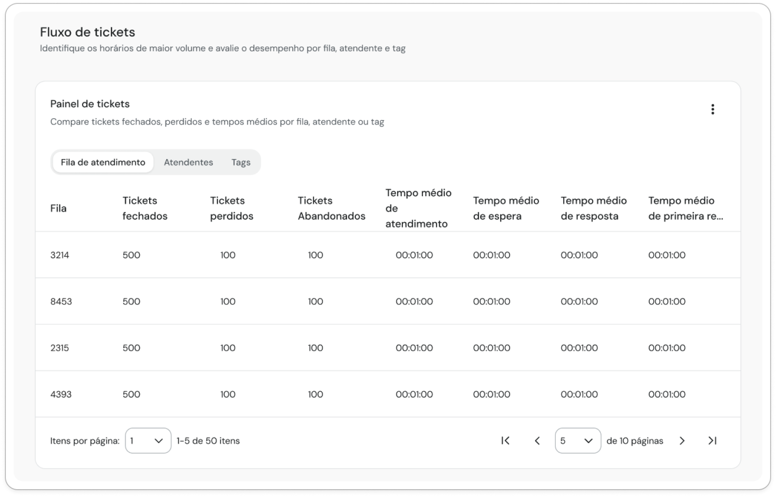Image resolution: width=776 pixels, height=497 pixels.
Task: Switch to the Tags tab
Action: pos(241,162)
